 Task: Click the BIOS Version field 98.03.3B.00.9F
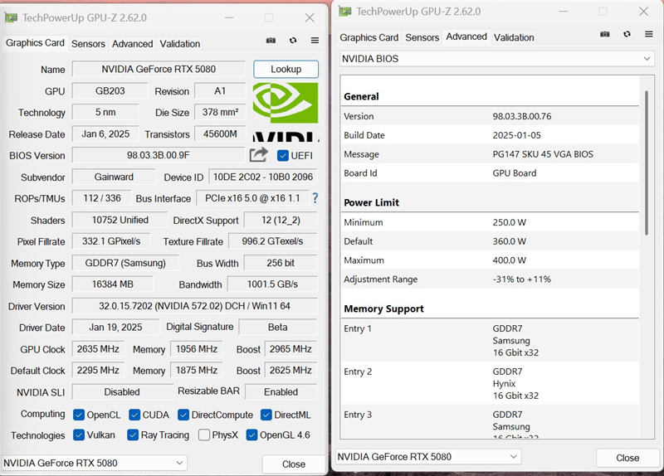point(159,155)
